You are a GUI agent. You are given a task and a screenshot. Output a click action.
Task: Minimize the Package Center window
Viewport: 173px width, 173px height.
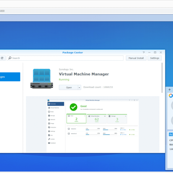pyautogui.click(x=149, y=52)
